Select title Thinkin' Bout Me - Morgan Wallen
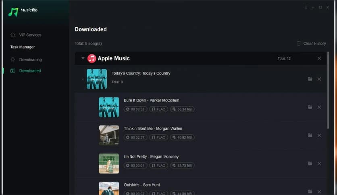 tap(153, 129)
